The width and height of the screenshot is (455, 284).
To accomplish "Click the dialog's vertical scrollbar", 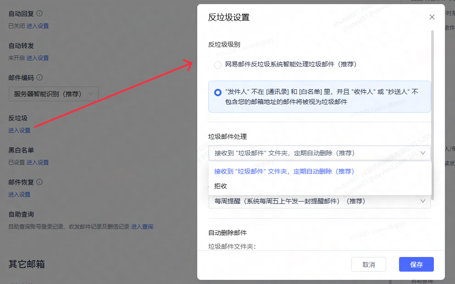I will [x=433, y=115].
